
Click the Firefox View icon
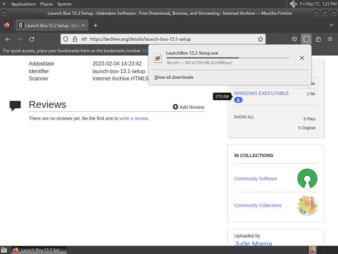click(7, 25)
